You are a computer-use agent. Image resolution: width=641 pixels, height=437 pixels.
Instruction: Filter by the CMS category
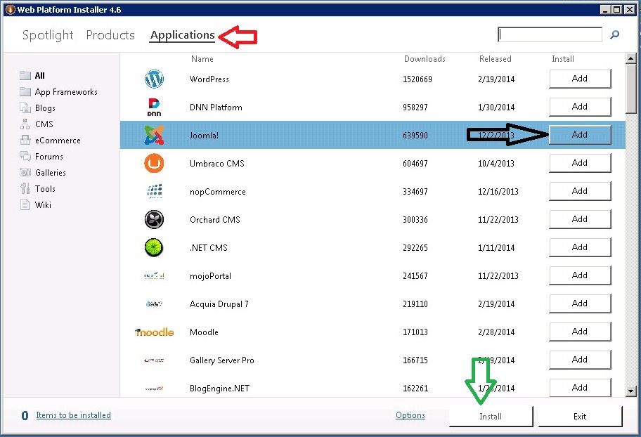pos(44,124)
